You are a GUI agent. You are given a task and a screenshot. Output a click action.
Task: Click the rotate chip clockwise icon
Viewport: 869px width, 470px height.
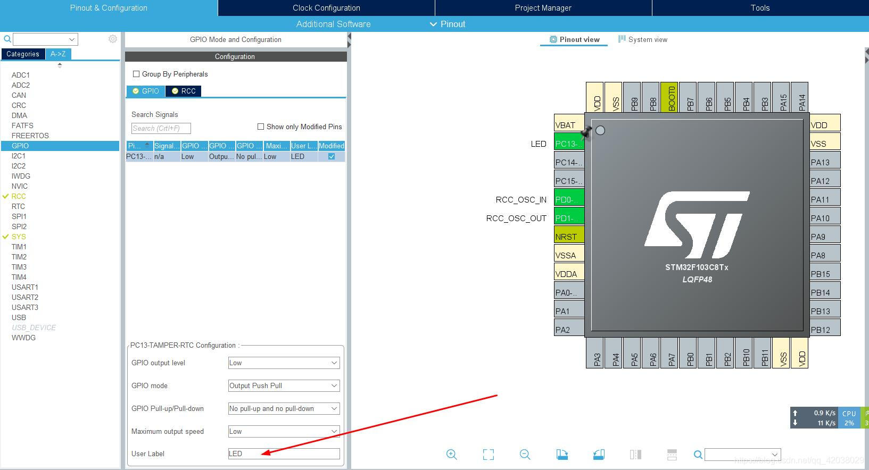(x=562, y=455)
